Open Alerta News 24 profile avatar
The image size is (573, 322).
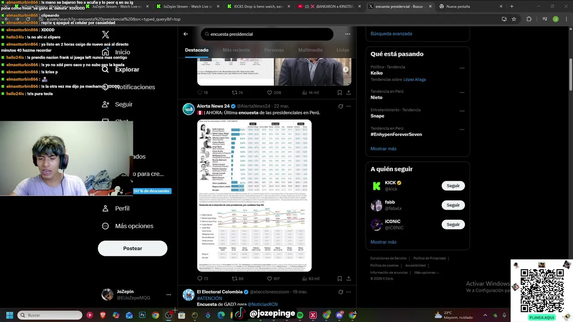(188, 109)
